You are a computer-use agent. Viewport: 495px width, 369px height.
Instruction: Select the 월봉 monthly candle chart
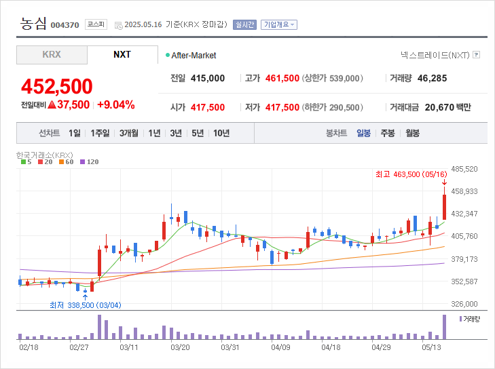(413, 133)
